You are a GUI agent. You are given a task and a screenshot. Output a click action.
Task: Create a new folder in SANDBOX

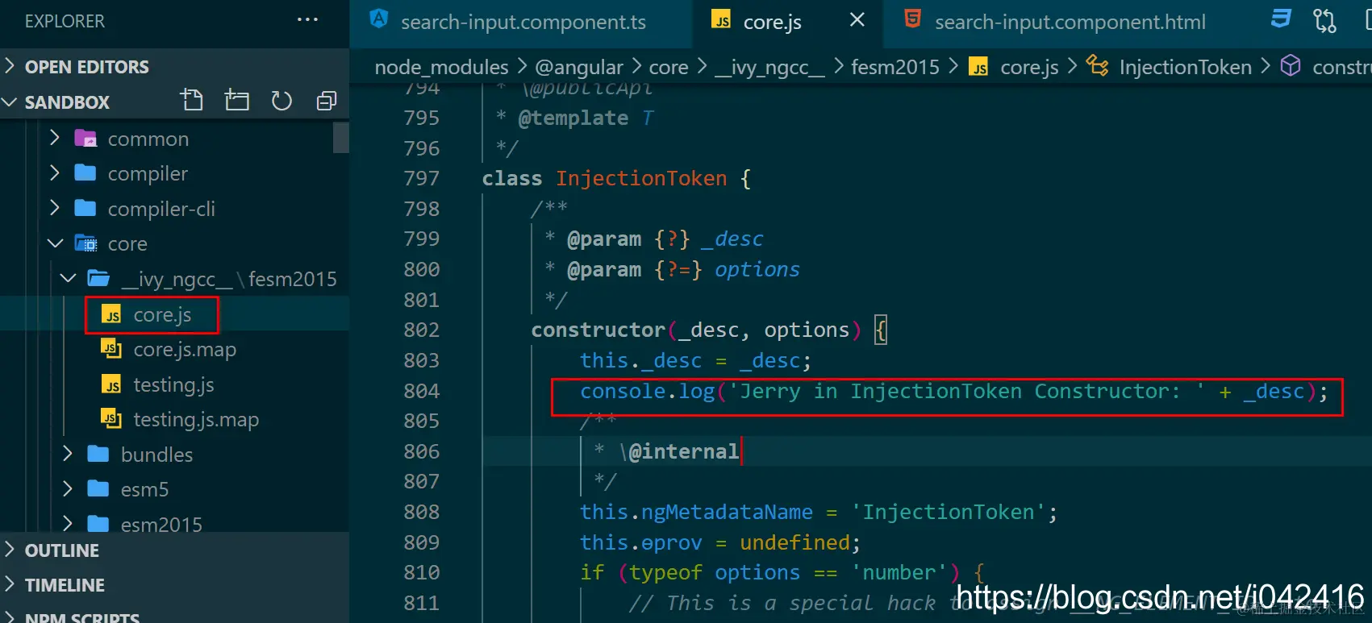[236, 101]
